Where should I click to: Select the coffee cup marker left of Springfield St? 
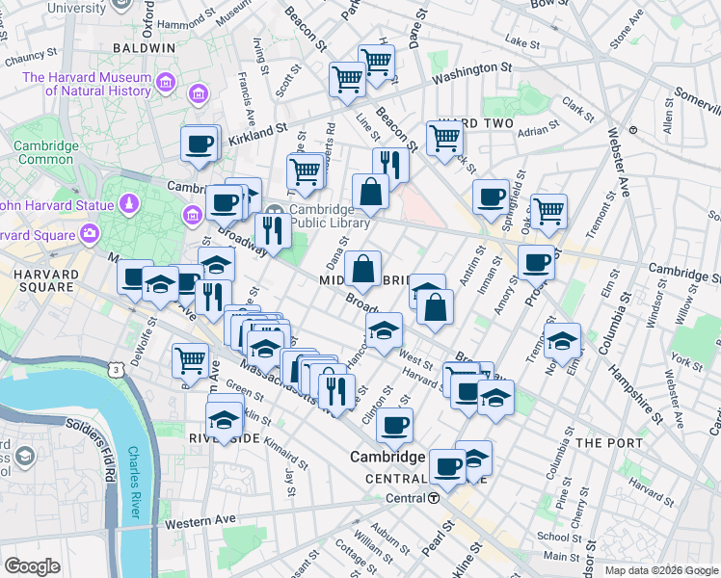tap(491, 198)
